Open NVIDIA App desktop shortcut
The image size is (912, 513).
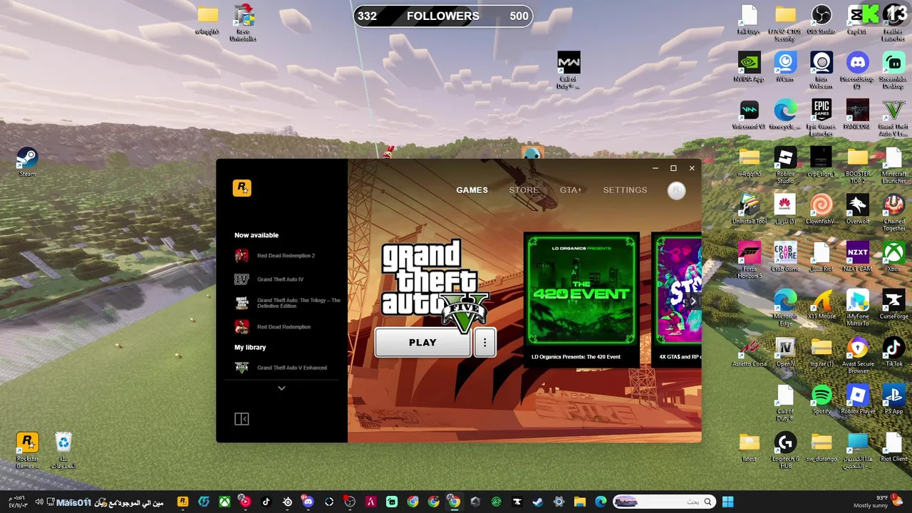pyautogui.click(x=749, y=68)
